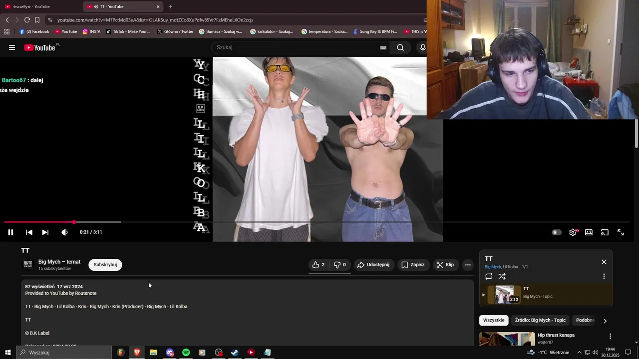This screenshot has width=639, height=359.
Task: Open video settings gear
Action: pos(573,232)
